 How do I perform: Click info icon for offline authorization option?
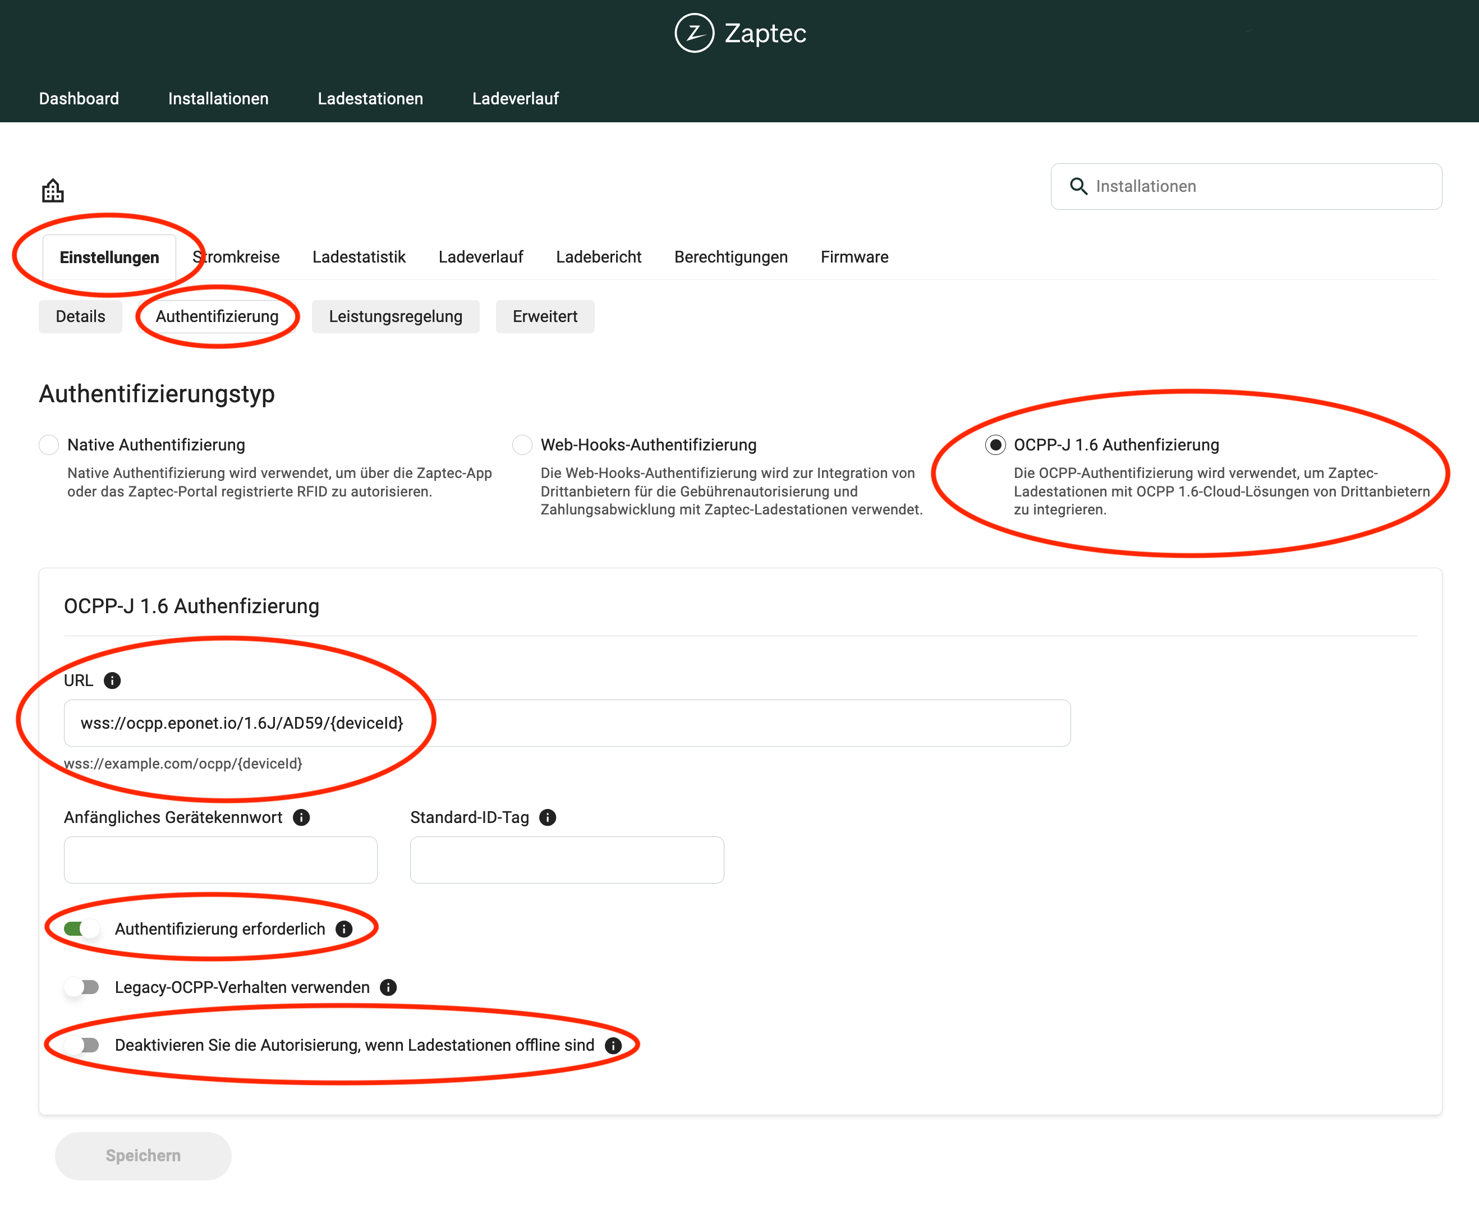point(613,1045)
